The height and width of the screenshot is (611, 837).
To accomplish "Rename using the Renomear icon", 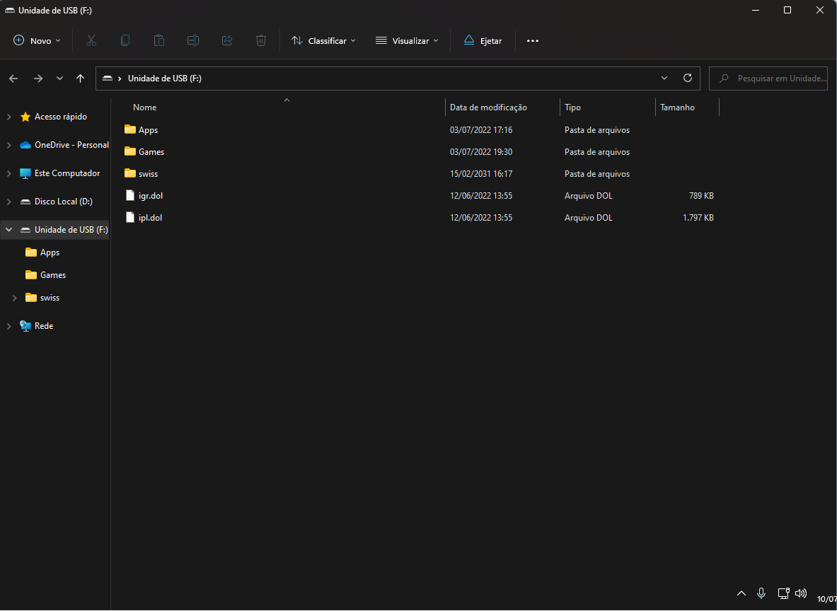I will point(192,40).
